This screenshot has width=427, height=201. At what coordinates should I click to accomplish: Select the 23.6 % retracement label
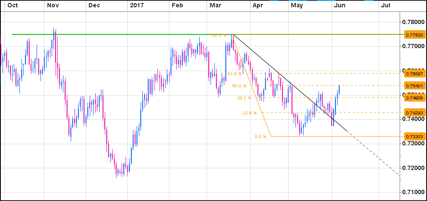(249, 113)
